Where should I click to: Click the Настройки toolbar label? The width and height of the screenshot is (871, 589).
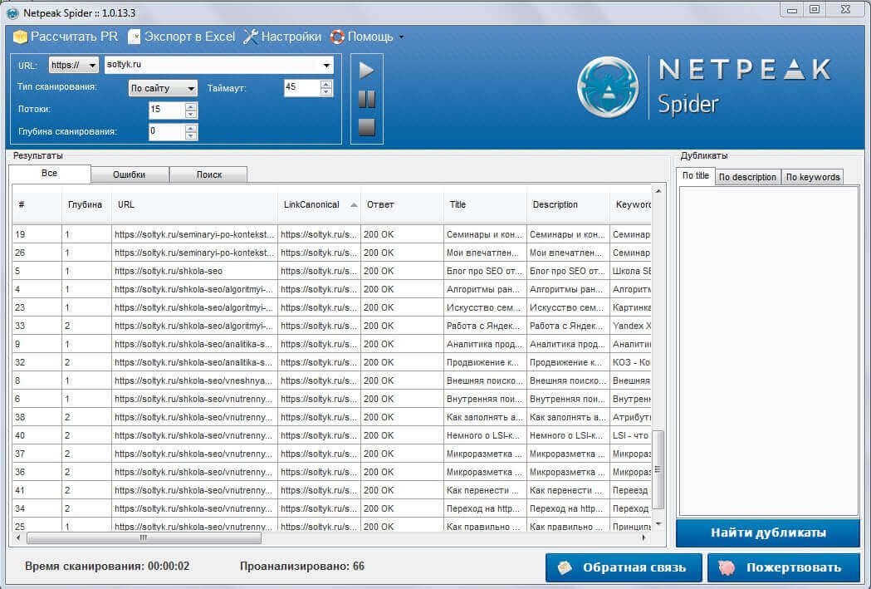[x=291, y=37]
